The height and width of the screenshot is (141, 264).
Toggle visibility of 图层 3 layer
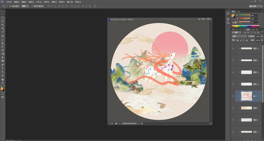(x=233, y=120)
